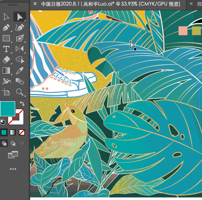The image size is (202, 200).
Task: Click the toolbar gripper handle
Action: (13, 5)
